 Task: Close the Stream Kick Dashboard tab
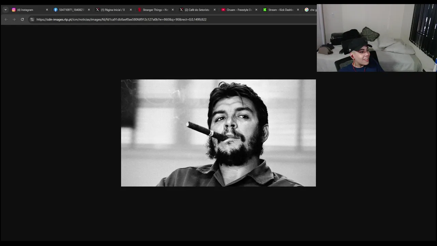pos(298,10)
